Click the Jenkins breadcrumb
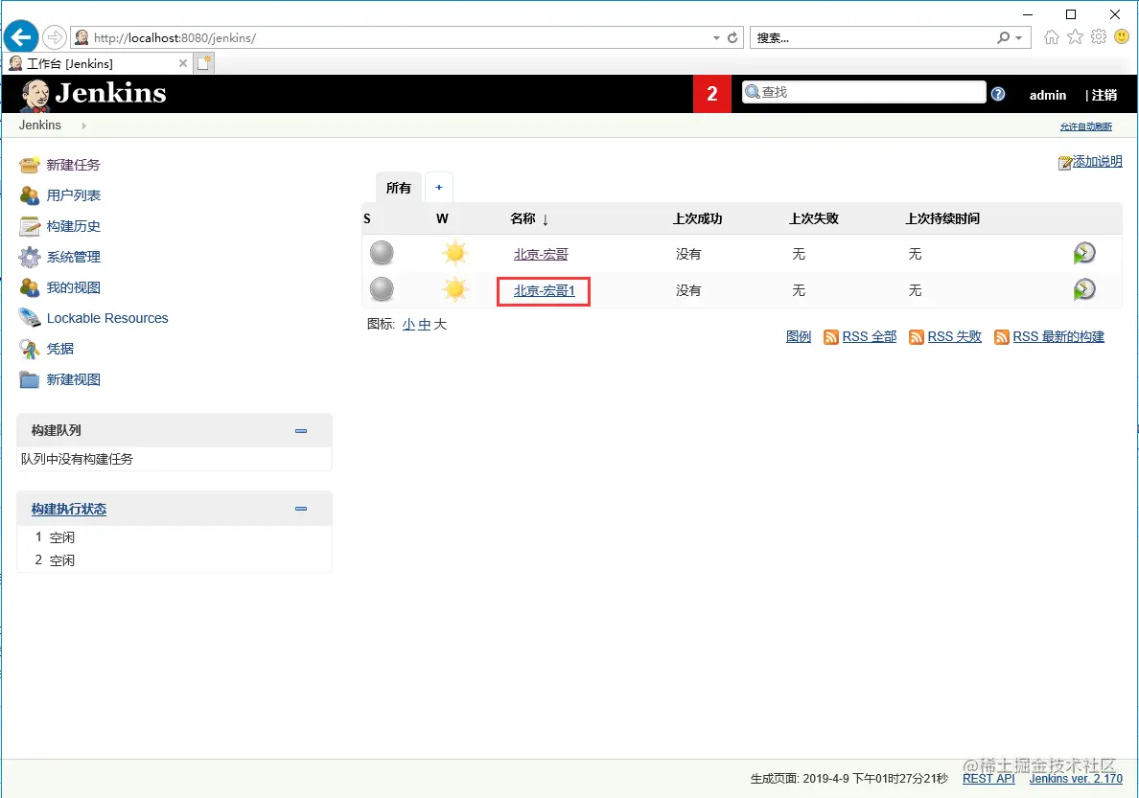 point(40,125)
